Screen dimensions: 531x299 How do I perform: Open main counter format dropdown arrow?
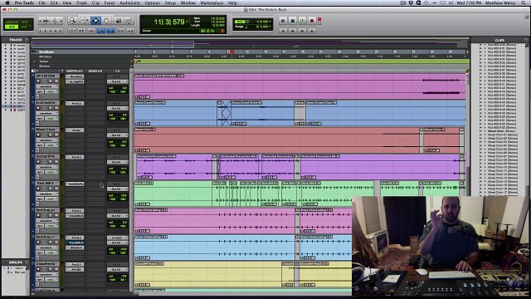click(x=187, y=22)
